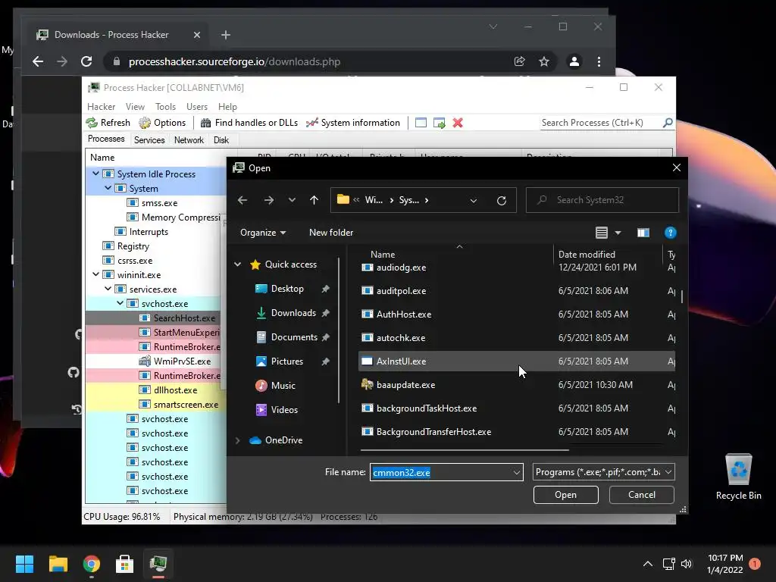Select the Registry process row
This screenshot has height=582, width=776.
pyautogui.click(x=156, y=246)
